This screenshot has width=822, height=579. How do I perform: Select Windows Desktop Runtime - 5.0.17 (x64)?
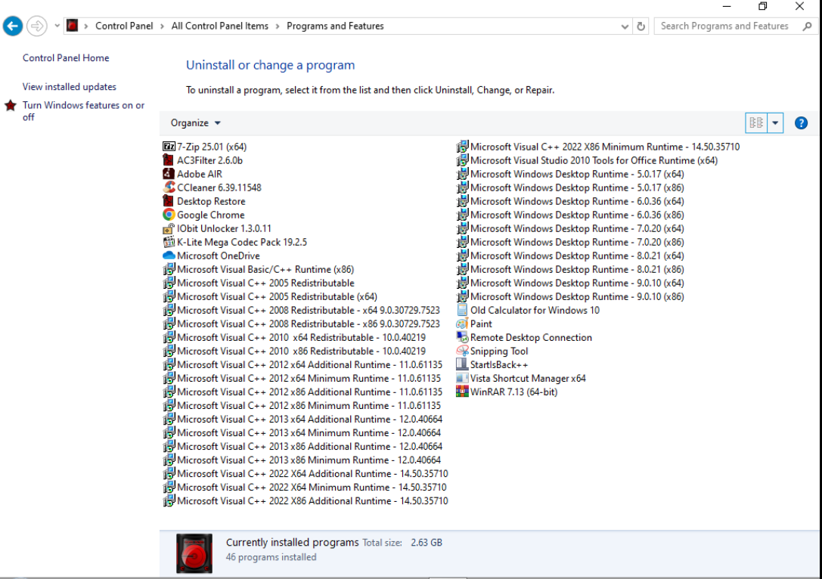pyautogui.click(x=577, y=174)
